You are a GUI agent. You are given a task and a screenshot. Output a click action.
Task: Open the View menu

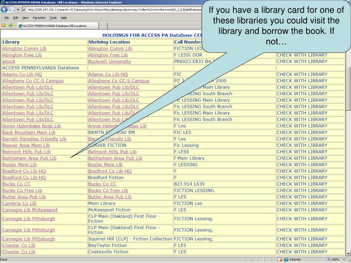click(x=25, y=18)
